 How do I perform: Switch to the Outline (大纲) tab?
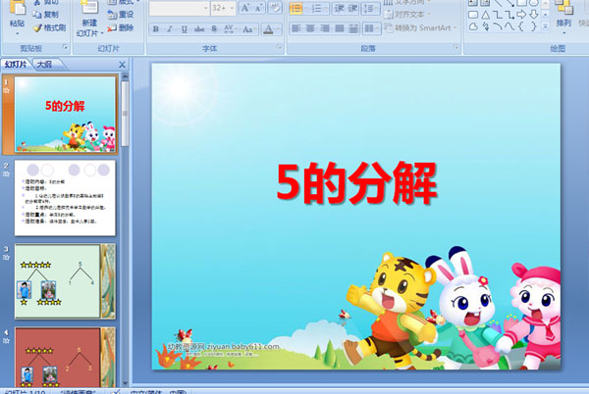(44, 65)
